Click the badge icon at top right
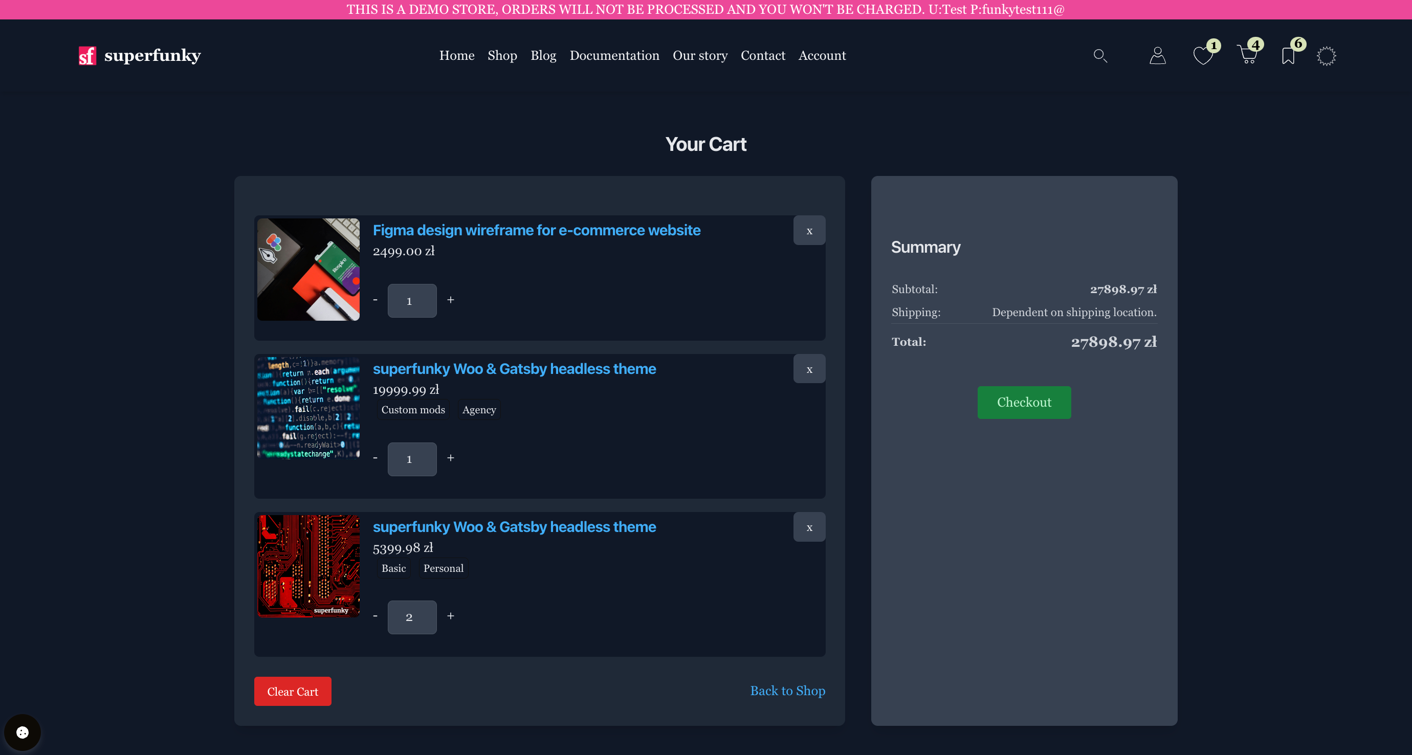The height and width of the screenshot is (755, 1412). [x=1327, y=56]
